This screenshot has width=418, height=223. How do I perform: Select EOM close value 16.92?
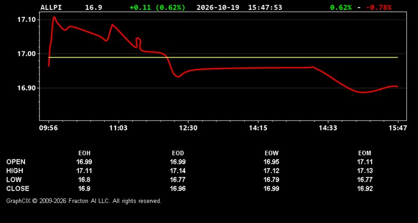pos(364,188)
